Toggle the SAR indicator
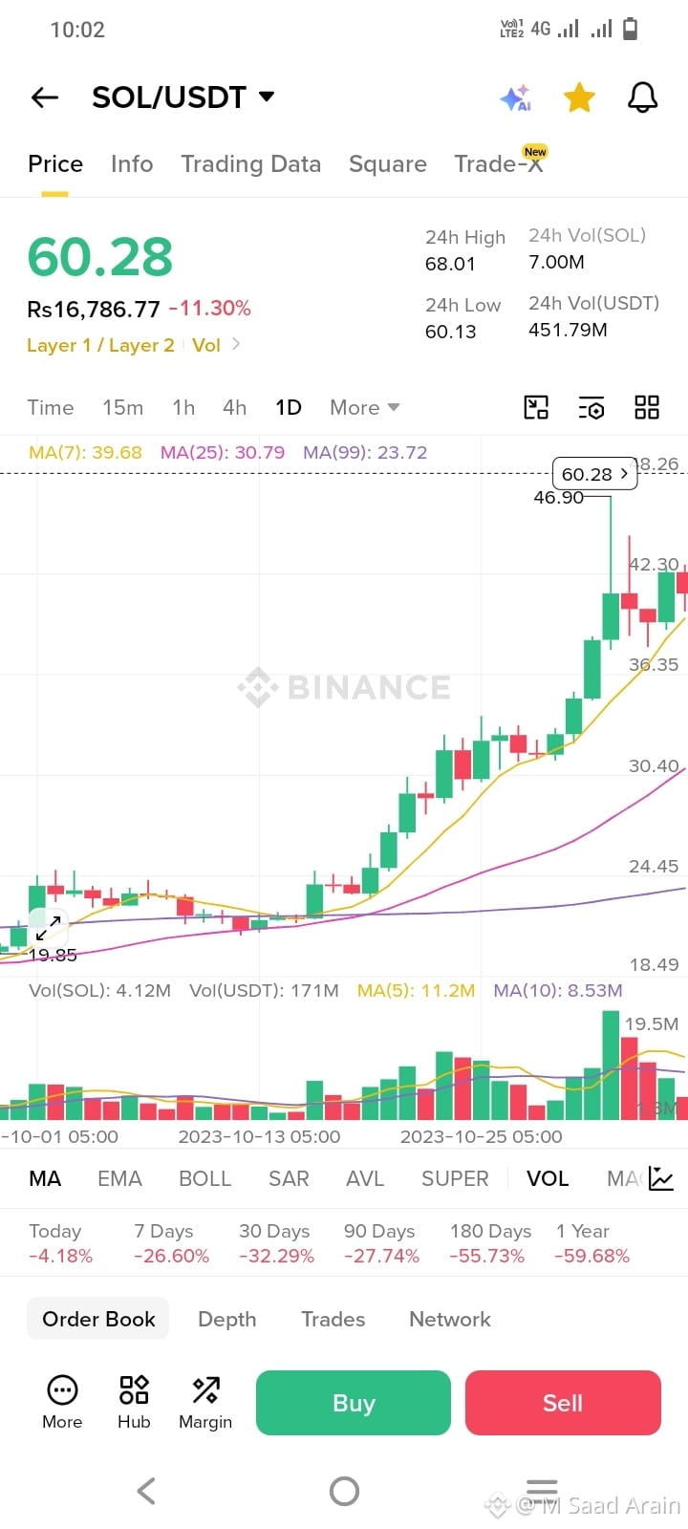 click(x=289, y=1178)
